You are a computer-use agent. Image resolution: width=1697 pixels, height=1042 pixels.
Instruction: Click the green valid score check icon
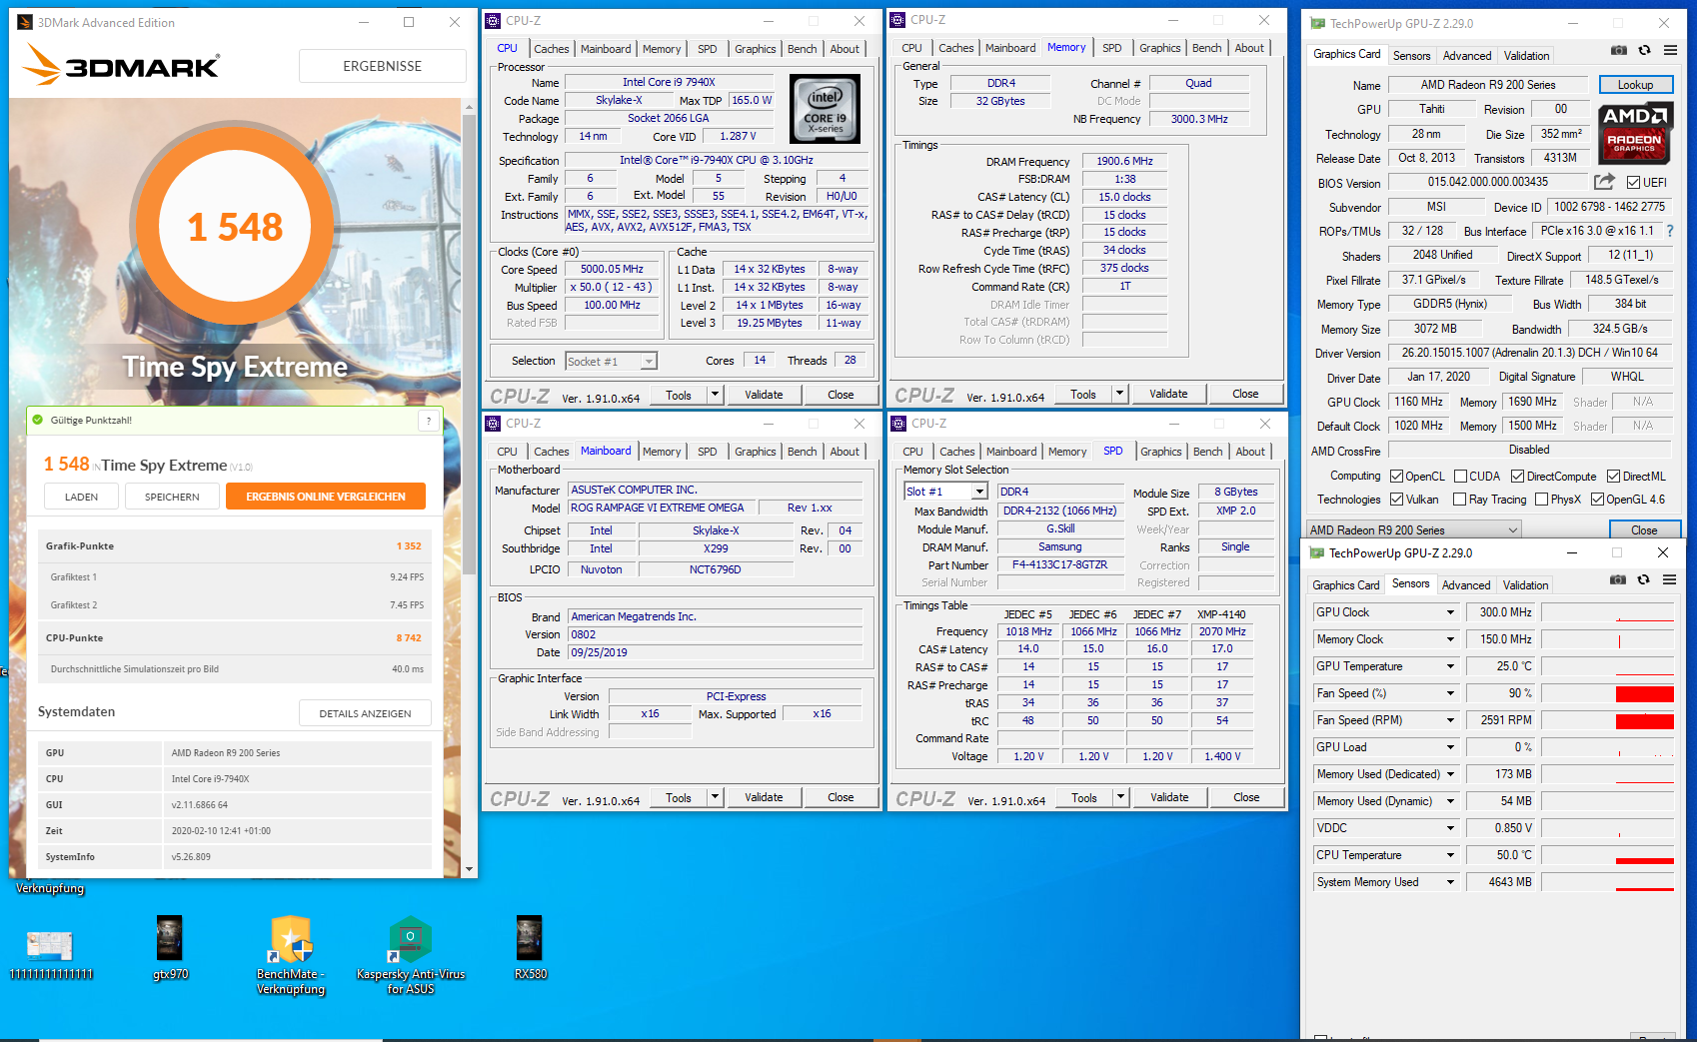(38, 420)
